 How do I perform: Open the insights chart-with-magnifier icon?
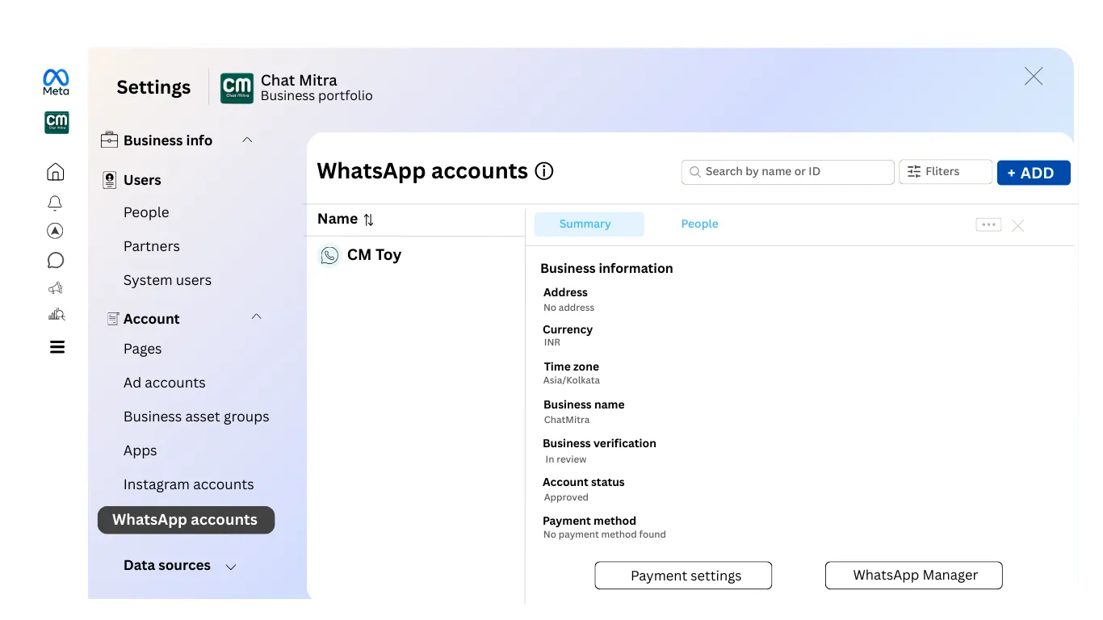pos(56,314)
